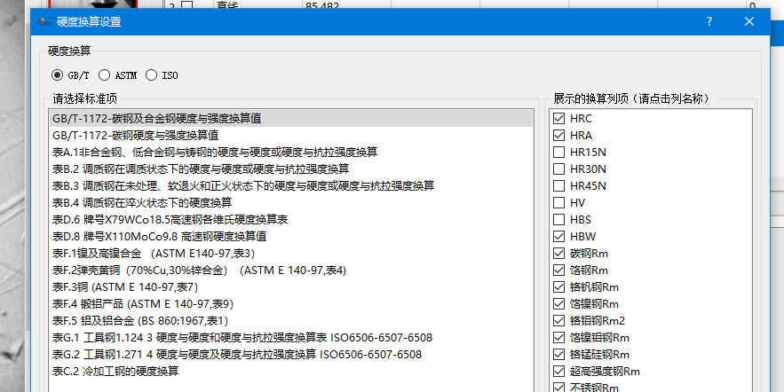Image resolution: width=784 pixels, height=392 pixels.
Task: Toggle the 铬钼钢Rm2 checkbox
Action: [x=558, y=321]
